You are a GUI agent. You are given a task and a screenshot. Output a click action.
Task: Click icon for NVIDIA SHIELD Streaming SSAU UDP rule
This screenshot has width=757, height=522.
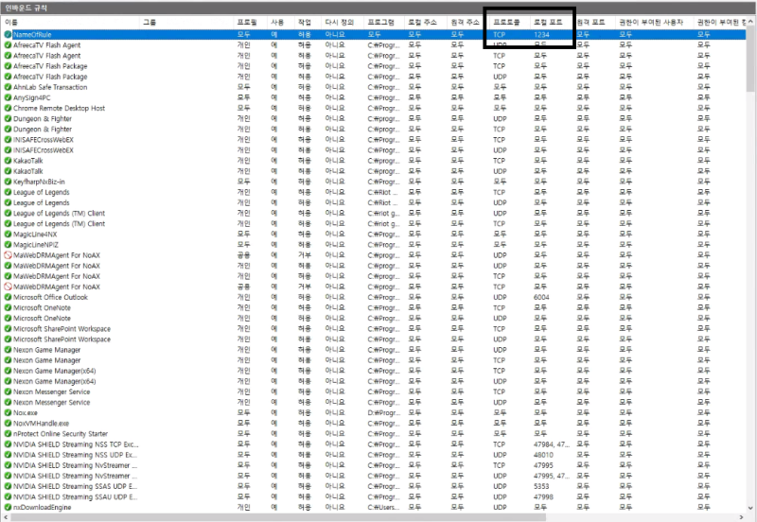pyautogui.click(x=8, y=496)
